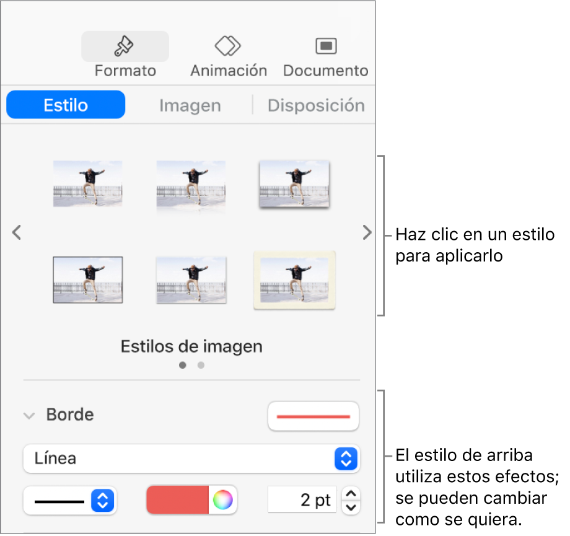Apply the gray outlined image style
Image resolution: width=570 pixels, height=536 pixels.
point(191,280)
